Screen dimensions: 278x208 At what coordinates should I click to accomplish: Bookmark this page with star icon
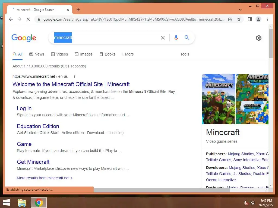click(239, 19)
